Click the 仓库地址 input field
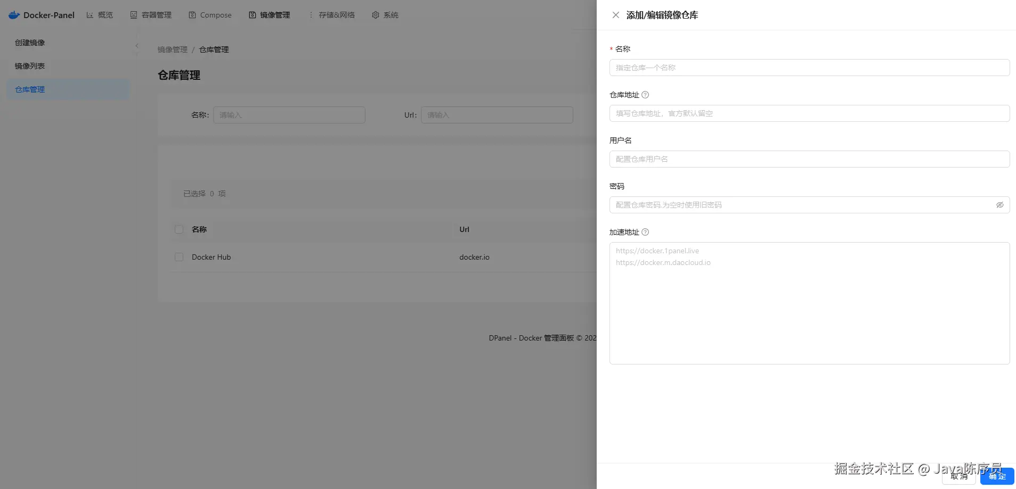The width and height of the screenshot is (1016, 489). (809, 113)
